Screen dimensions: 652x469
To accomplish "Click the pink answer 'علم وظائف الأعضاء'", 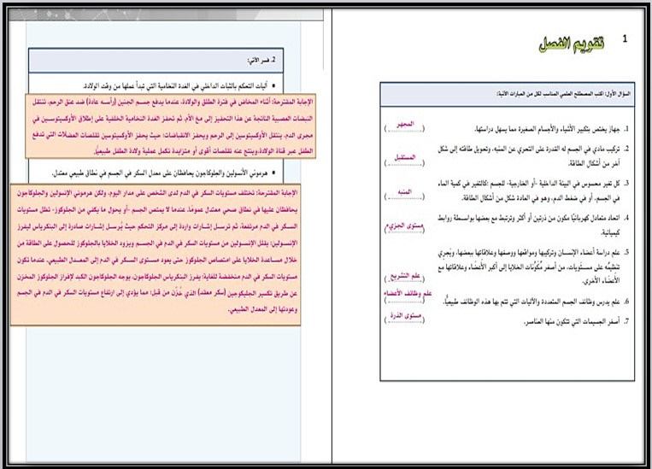I will pyautogui.click(x=408, y=293).
